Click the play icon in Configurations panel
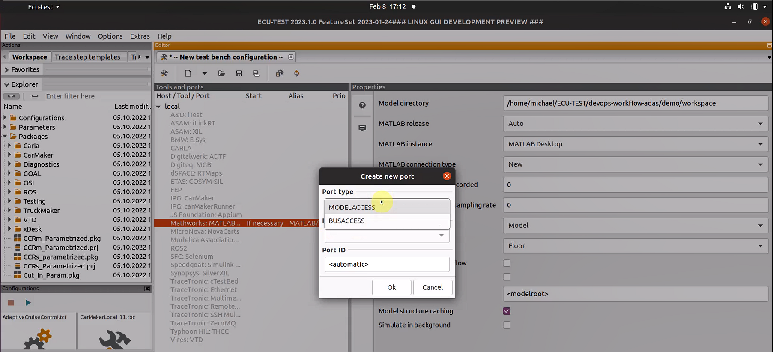The height and width of the screenshot is (352, 773). tap(28, 303)
